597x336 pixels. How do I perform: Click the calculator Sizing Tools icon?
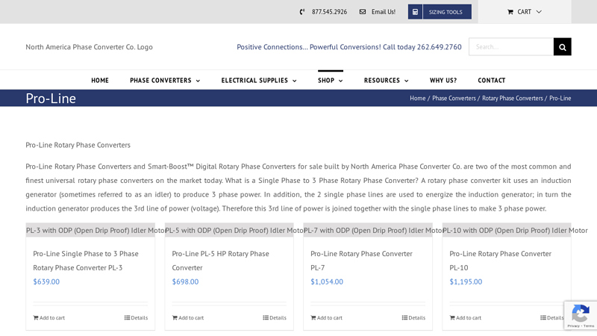click(416, 12)
